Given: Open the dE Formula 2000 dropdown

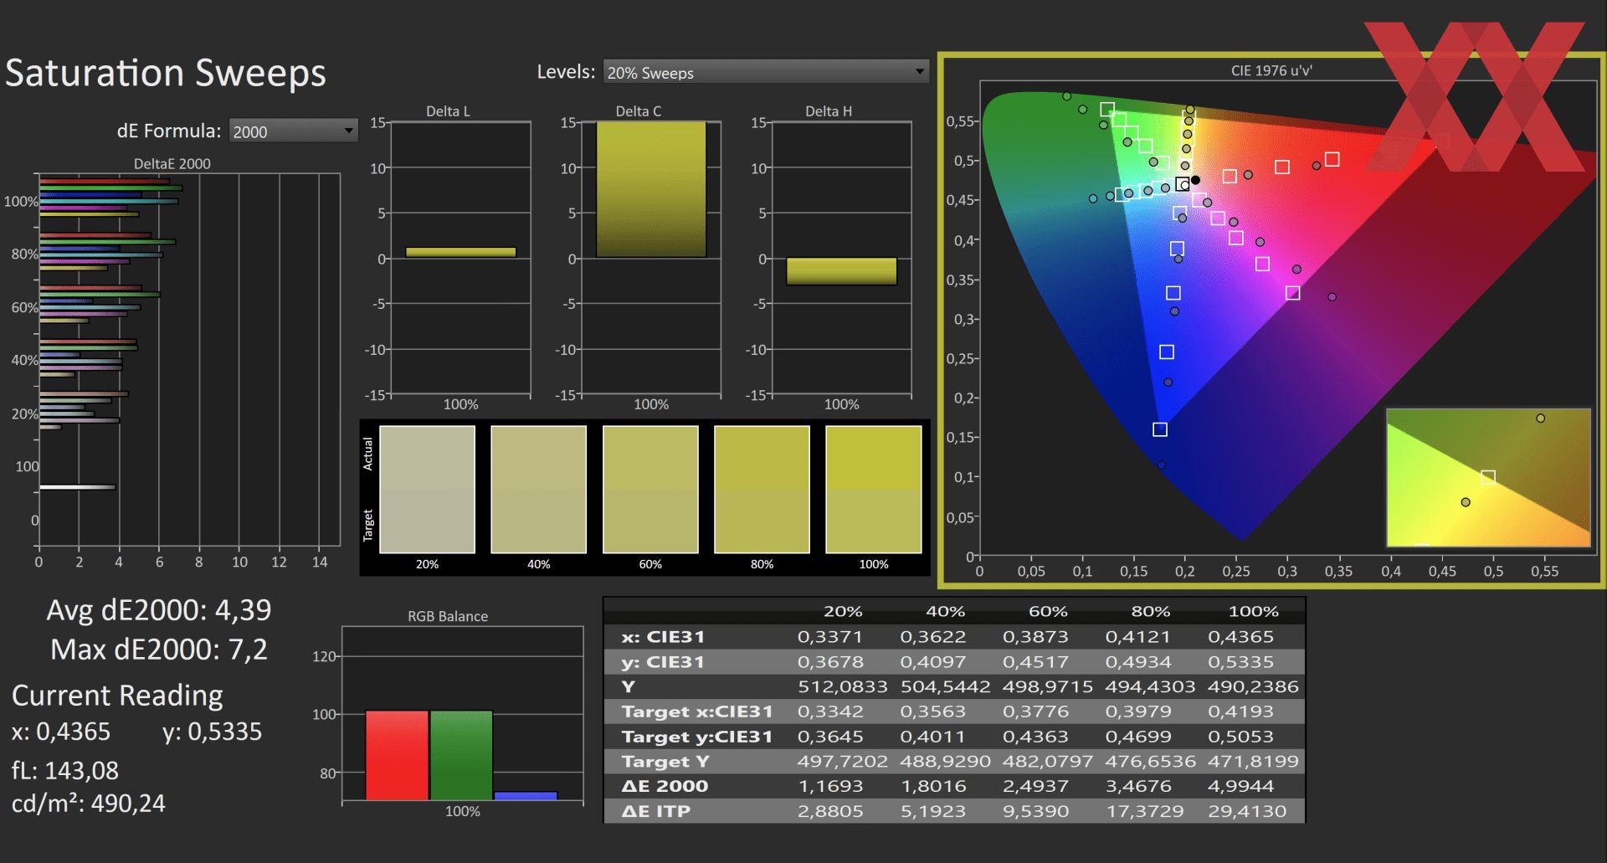Looking at the screenshot, I should point(293,131).
